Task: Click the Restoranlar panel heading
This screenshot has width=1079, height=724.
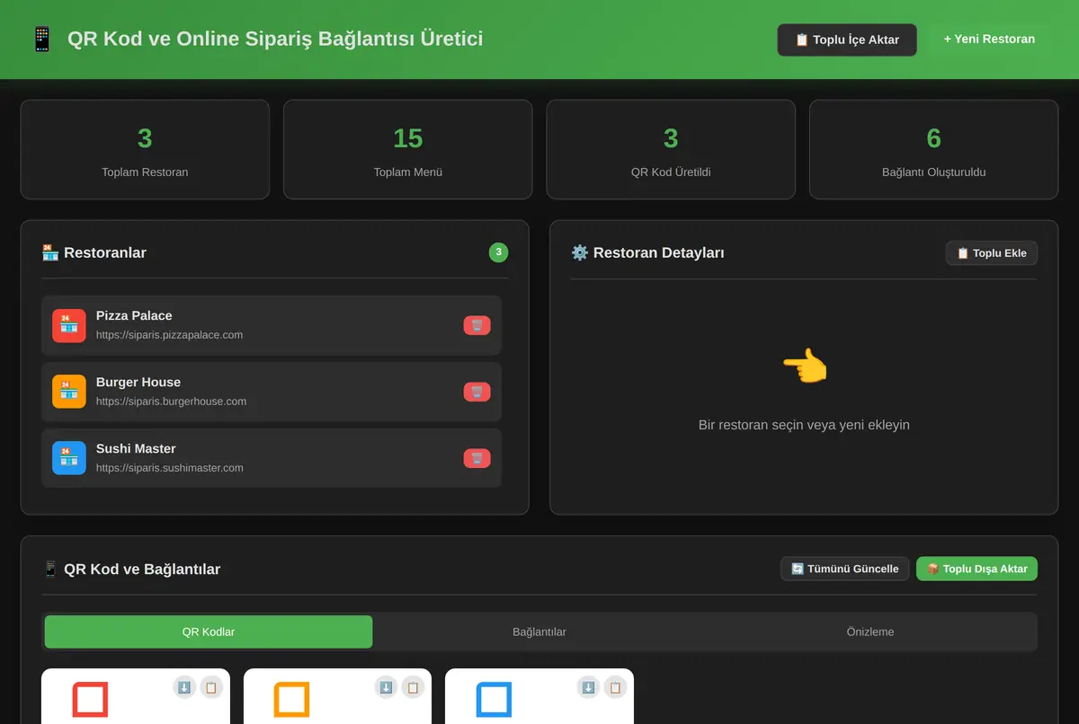Action: [x=94, y=253]
